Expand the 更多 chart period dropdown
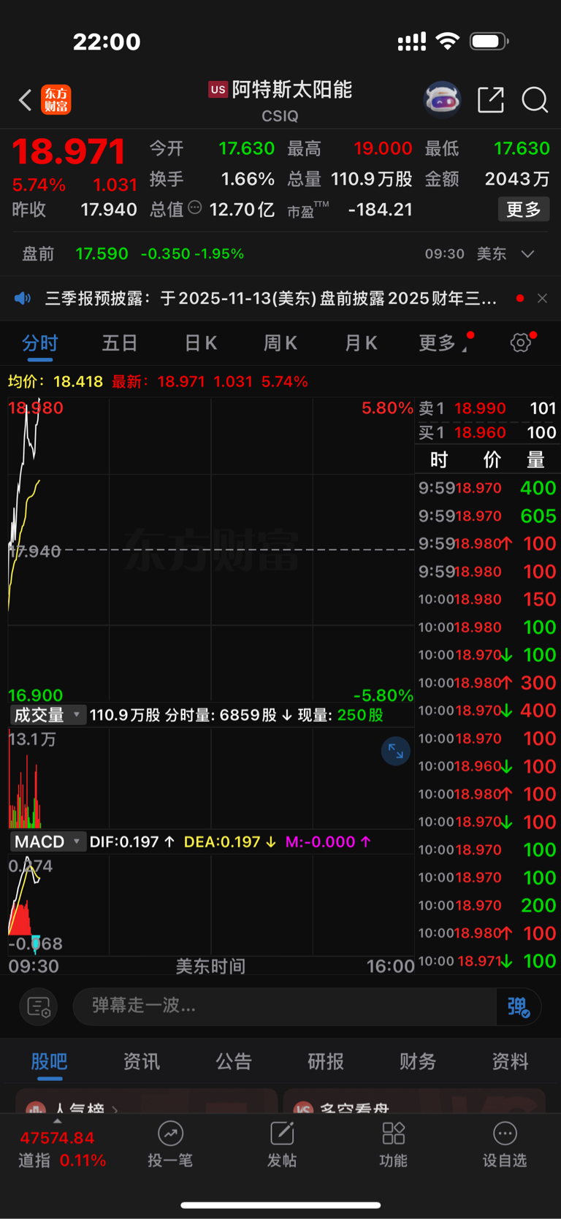Screen dimensions: 561x1219 click(x=443, y=343)
